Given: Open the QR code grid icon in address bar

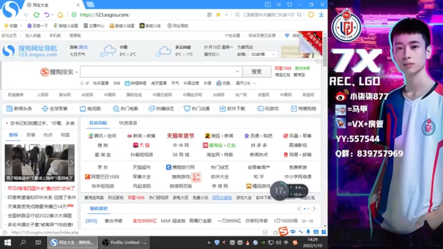Looking at the screenshot, I should [209, 15].
